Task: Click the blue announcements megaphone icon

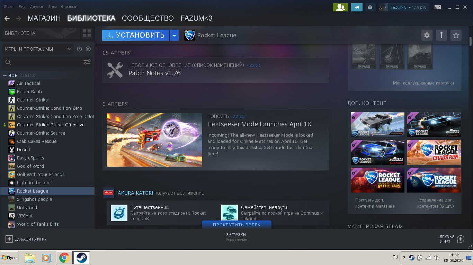Action: click(x=356, y=7)
